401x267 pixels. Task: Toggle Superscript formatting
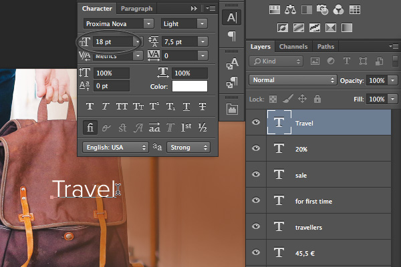tap(154, 106)
